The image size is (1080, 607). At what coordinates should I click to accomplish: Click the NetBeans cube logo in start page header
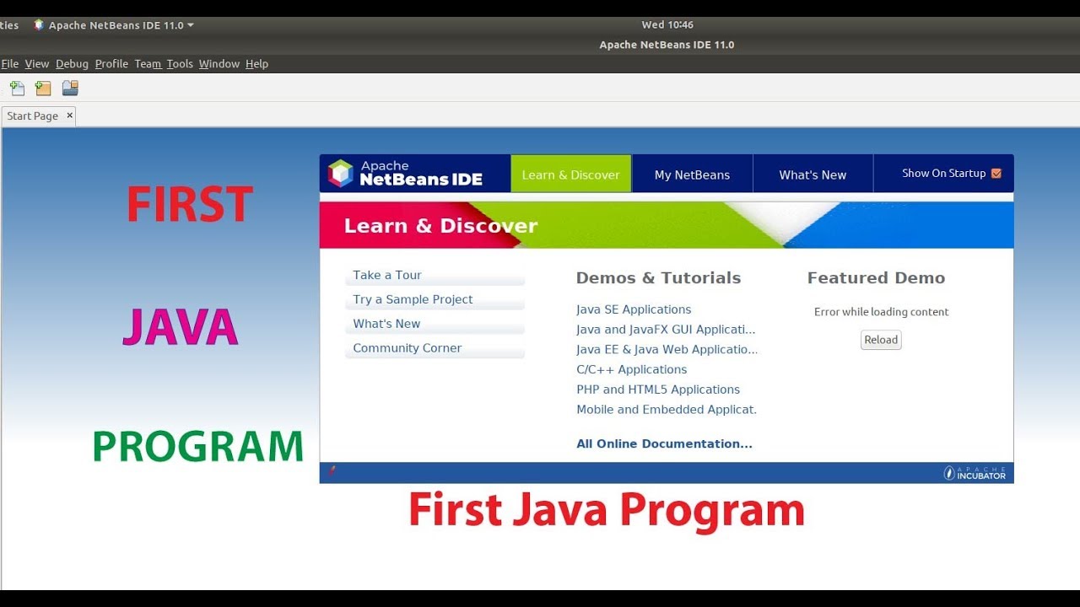pos(340,173)
